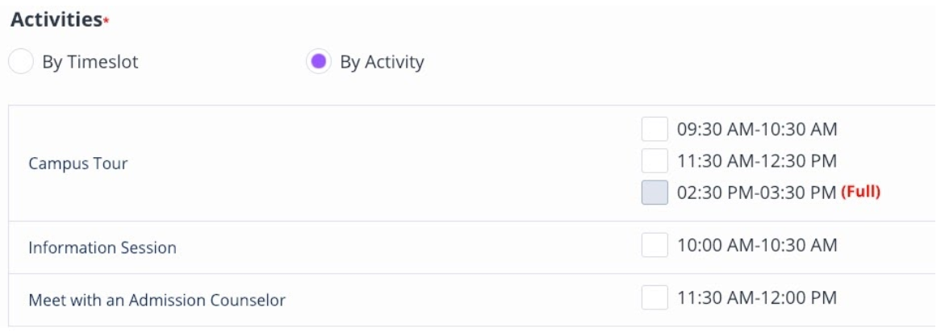
Task: Click the Information Session activity name
Action: (102, 248)
